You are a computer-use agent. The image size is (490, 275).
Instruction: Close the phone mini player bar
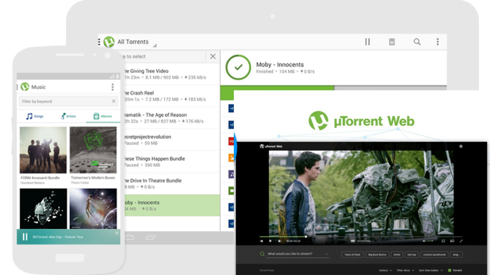pos(117,233)
